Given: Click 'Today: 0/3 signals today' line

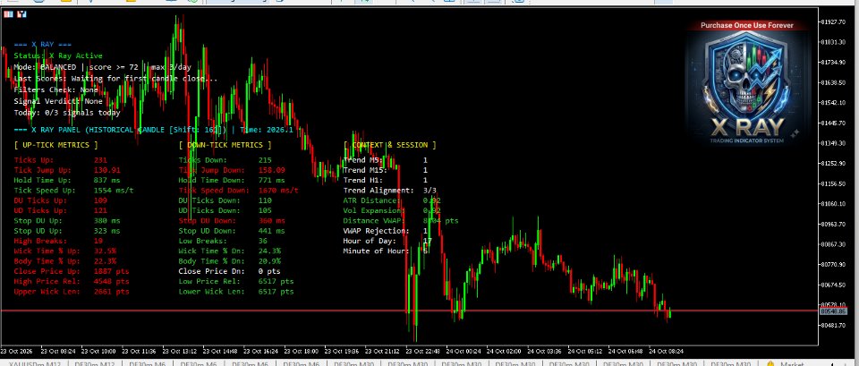Looking at the screenshot, I should click(67, 114).
